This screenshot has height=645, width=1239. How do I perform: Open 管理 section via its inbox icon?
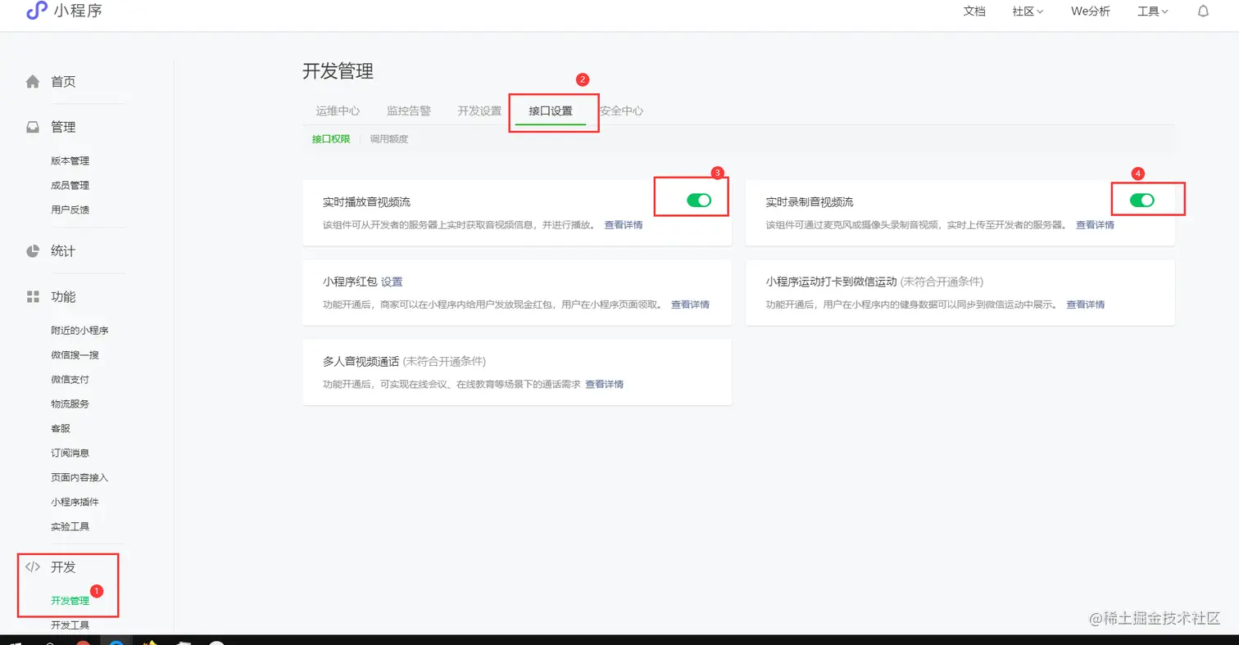point(33,128)
